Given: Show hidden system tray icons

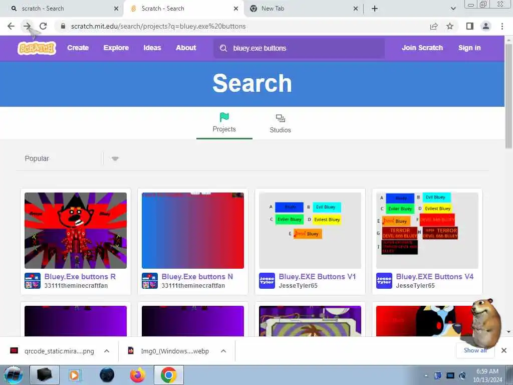Looking at the screenshot, I should 426,375.
